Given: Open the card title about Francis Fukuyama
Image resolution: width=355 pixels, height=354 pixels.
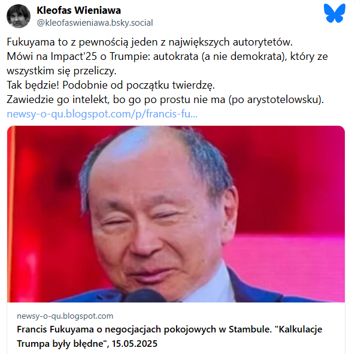Looking at the screenshot, I should pyautogui.click(x=169, y=337).
